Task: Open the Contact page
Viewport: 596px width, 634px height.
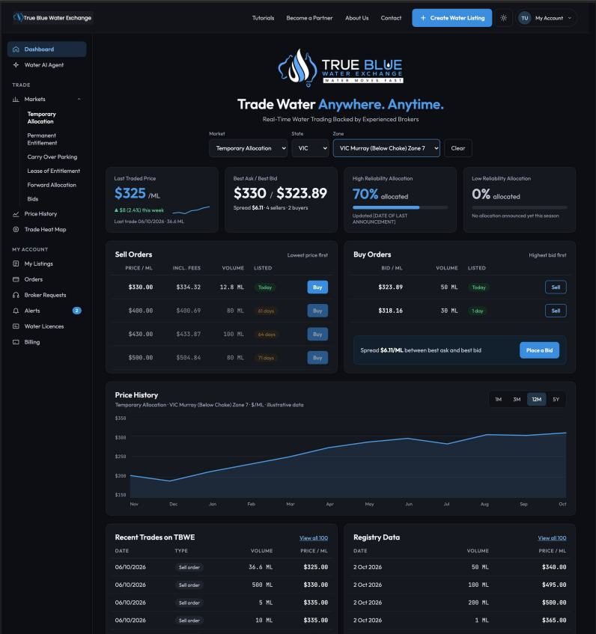Action: [x=391, y=18]
